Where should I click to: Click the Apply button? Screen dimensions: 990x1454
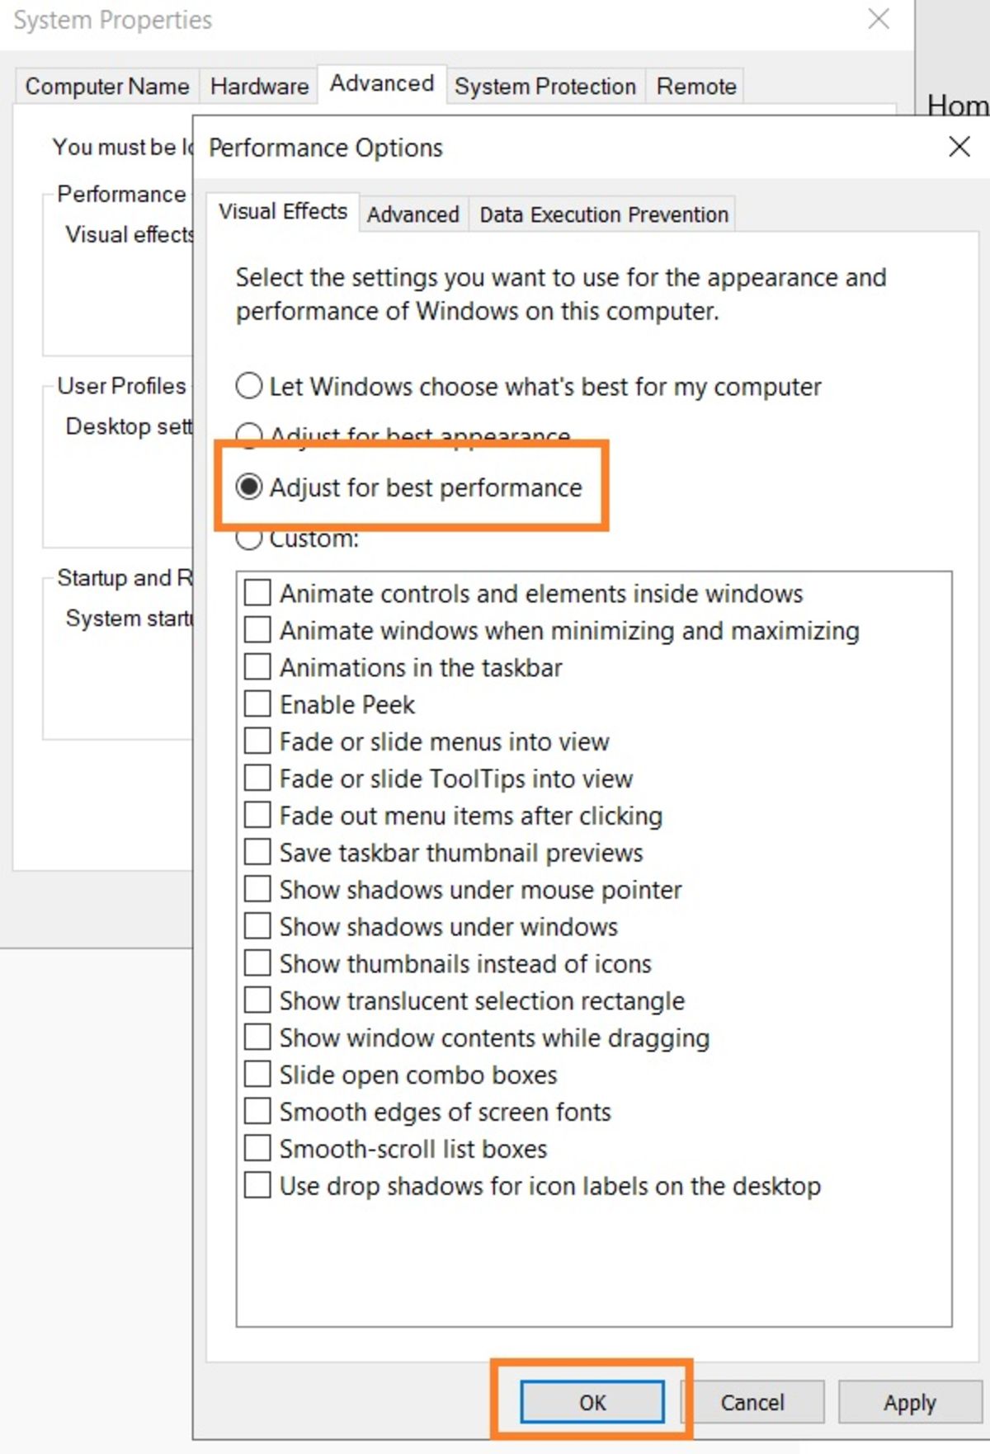click(x=909, y=1402)
